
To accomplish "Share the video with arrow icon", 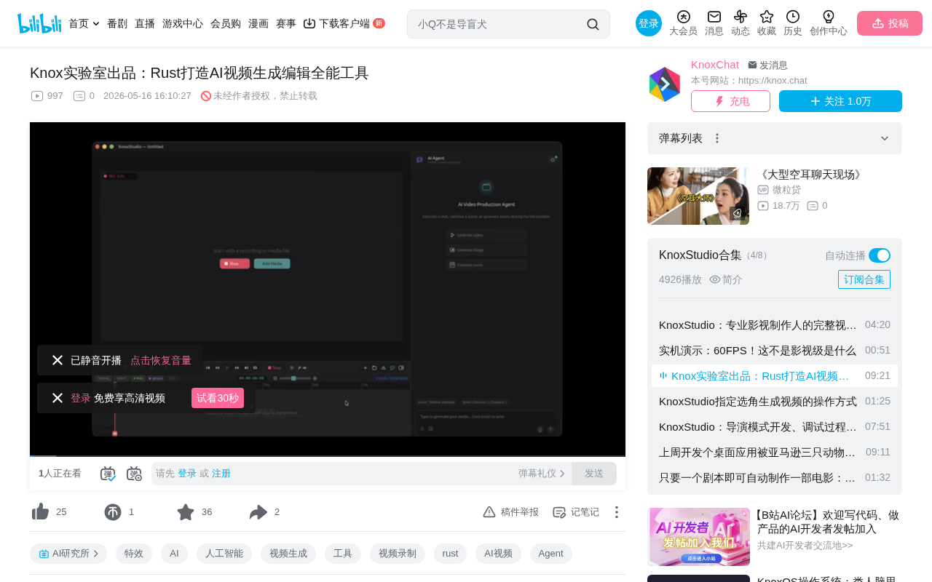I will pos(258,512).
